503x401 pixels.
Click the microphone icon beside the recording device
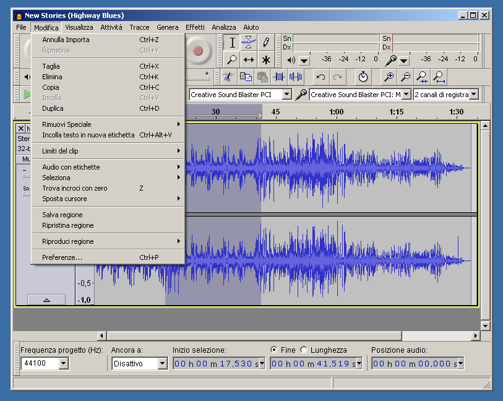click(x=301, y=94)
